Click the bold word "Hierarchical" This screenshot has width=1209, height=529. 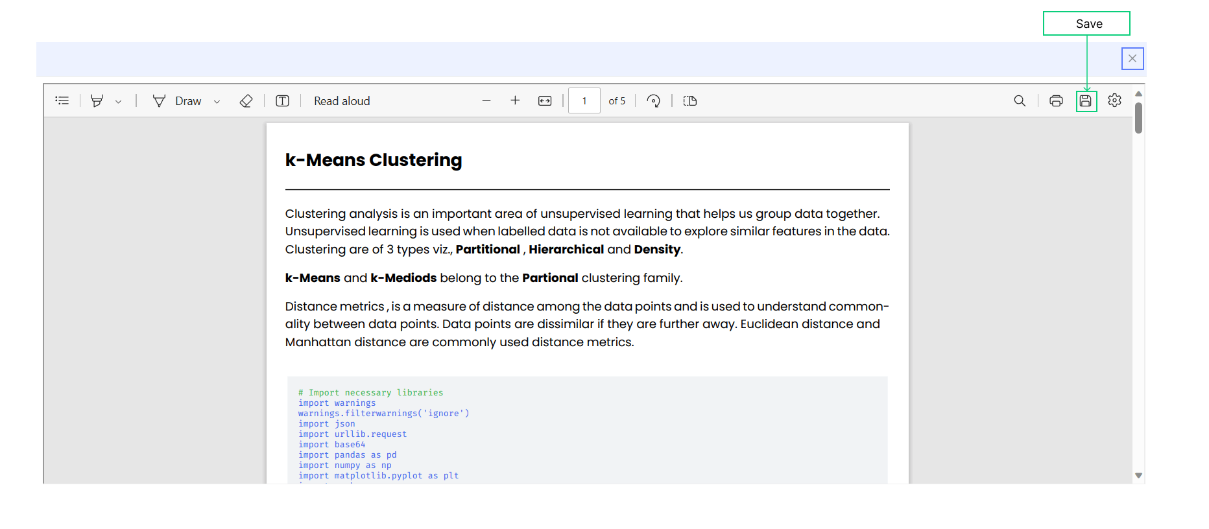(566, 250)
